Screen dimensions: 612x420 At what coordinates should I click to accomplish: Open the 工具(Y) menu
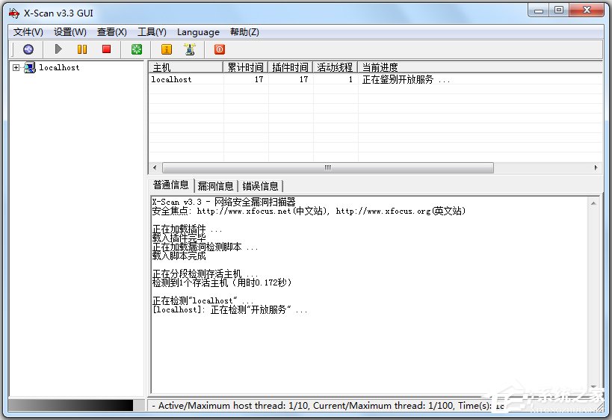click(x=152, y=32)
